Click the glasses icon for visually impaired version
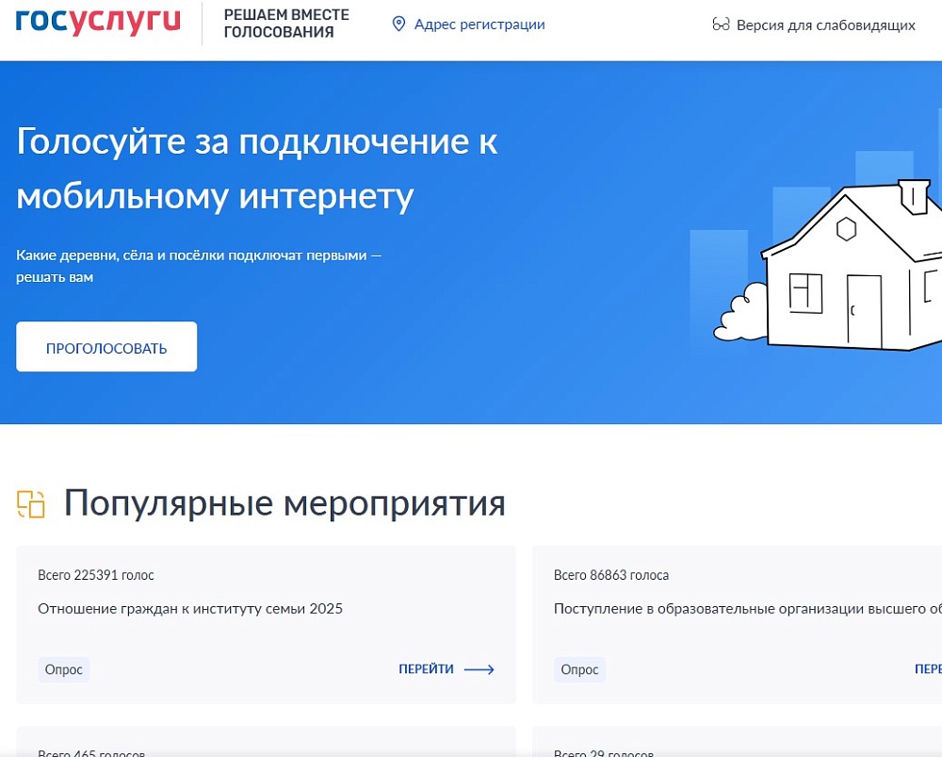 click(x=722, y=25)
